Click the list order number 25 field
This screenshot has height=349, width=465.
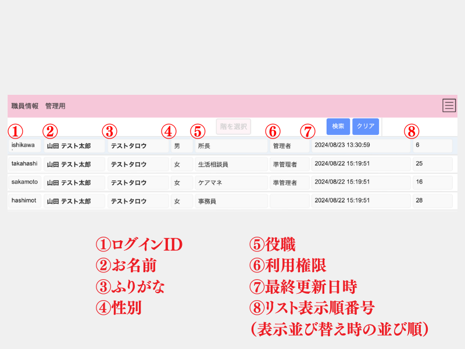pos(432,164)
